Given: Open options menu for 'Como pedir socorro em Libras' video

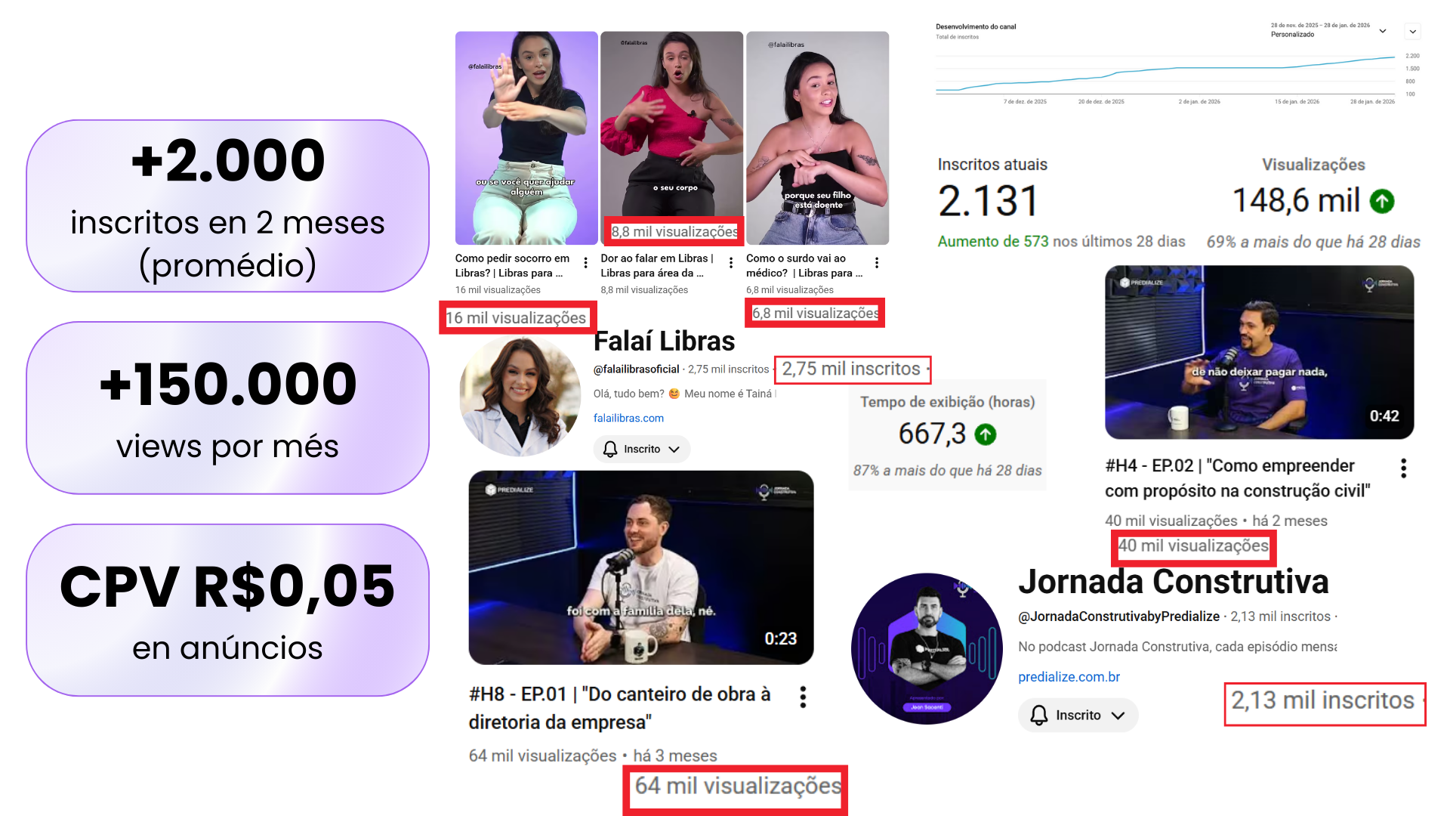Looking at the screenshot, I should (586, 263).
